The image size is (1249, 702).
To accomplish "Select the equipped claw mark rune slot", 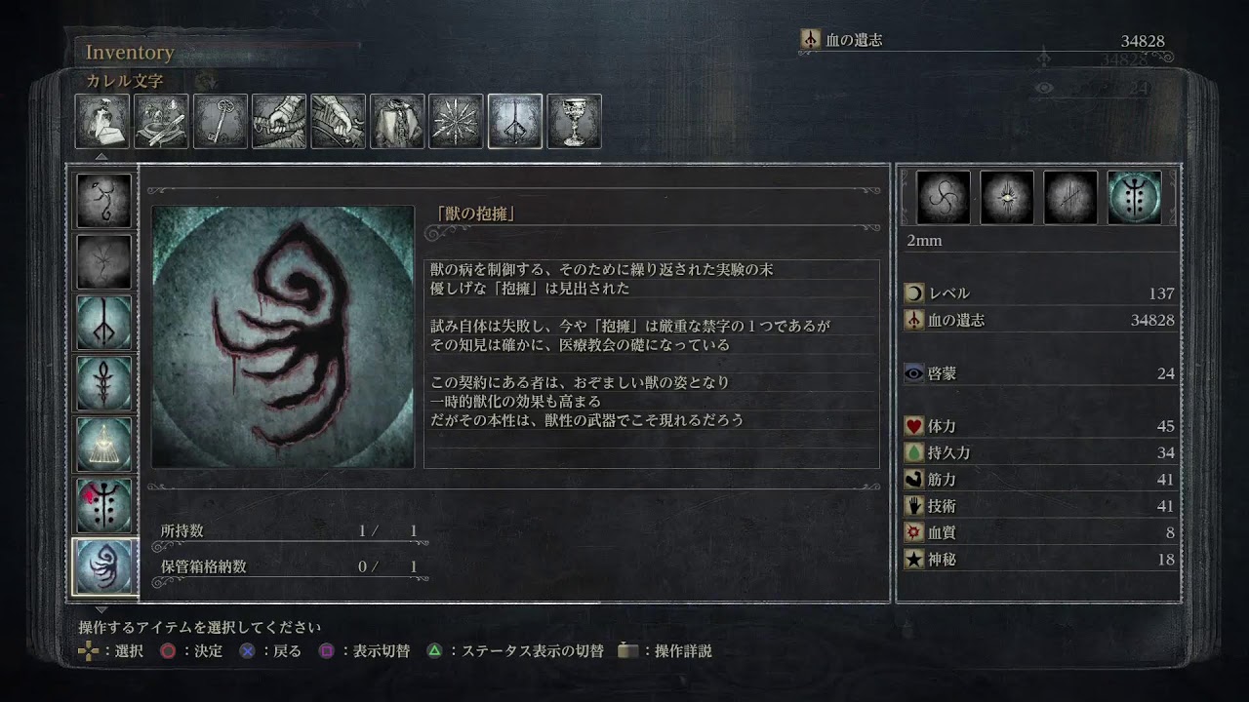I will tap(1070, 198).
